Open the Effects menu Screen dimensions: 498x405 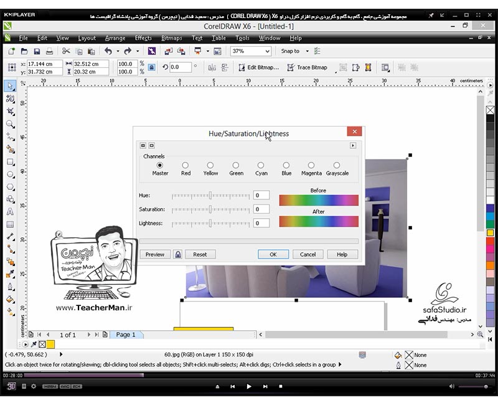(143, 38)
